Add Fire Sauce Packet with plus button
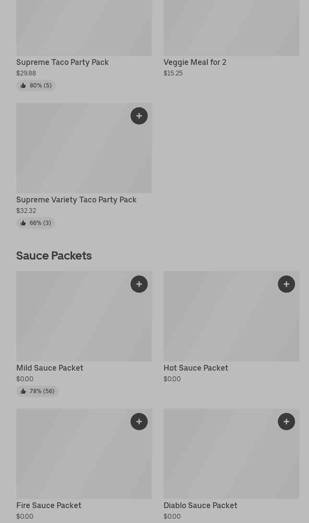Screen dimensions: 309x523 [x=139, y=422]
